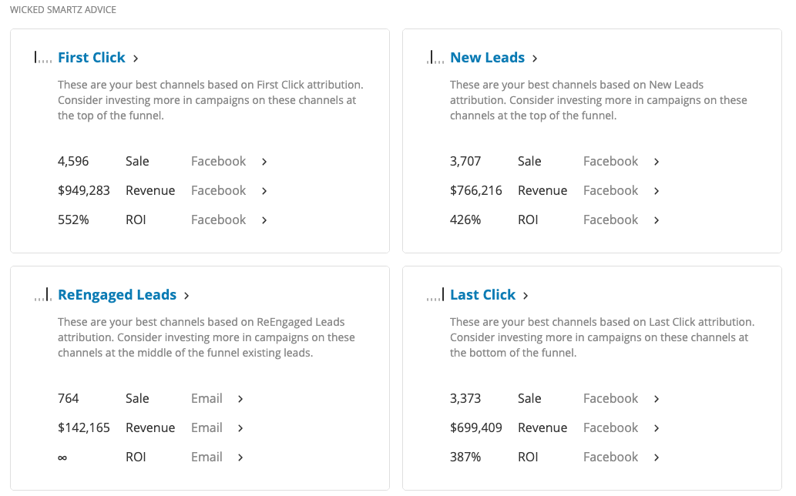Image resolution: width=796 pixels, height=496 pixels.
Task: Click chevron next to First Click title
Action: 136,59
